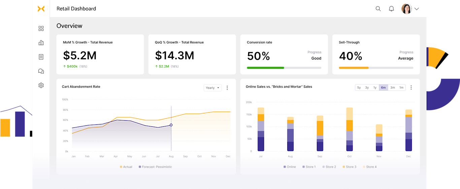
Task: Open Online Sales chart options menu
Action: pyautogui.click(x=411, y=87)
